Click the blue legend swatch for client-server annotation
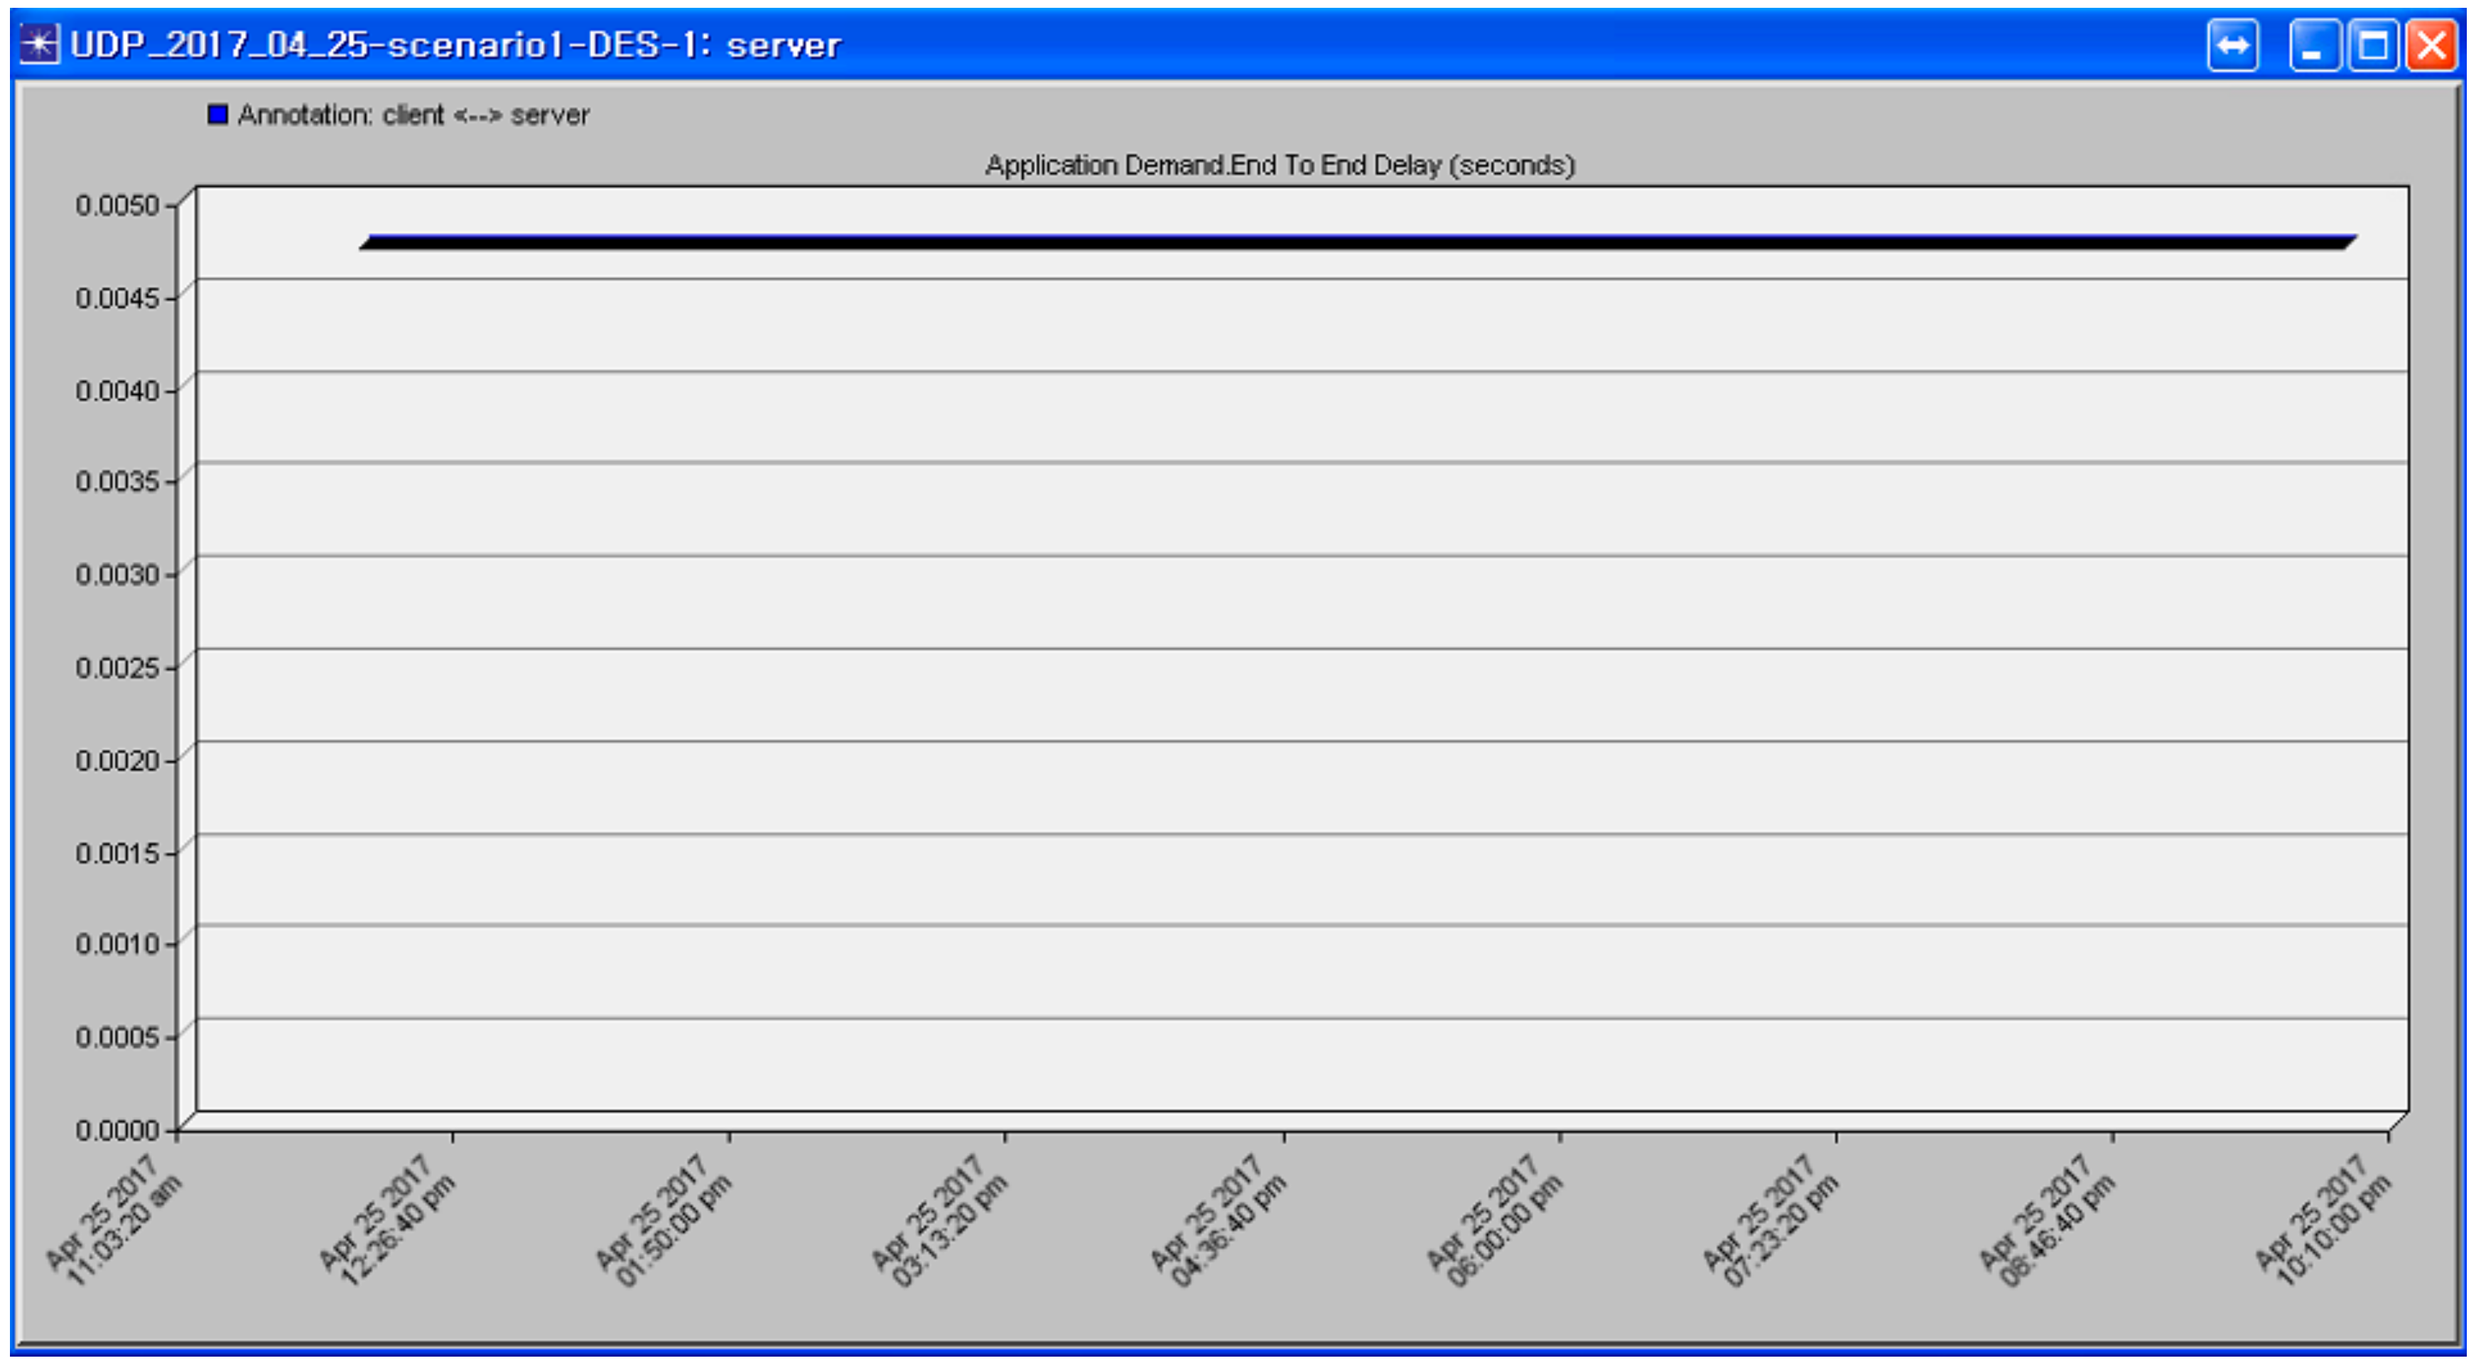The width and height of the screenshot is (2481, 1368). coord(217,114)
